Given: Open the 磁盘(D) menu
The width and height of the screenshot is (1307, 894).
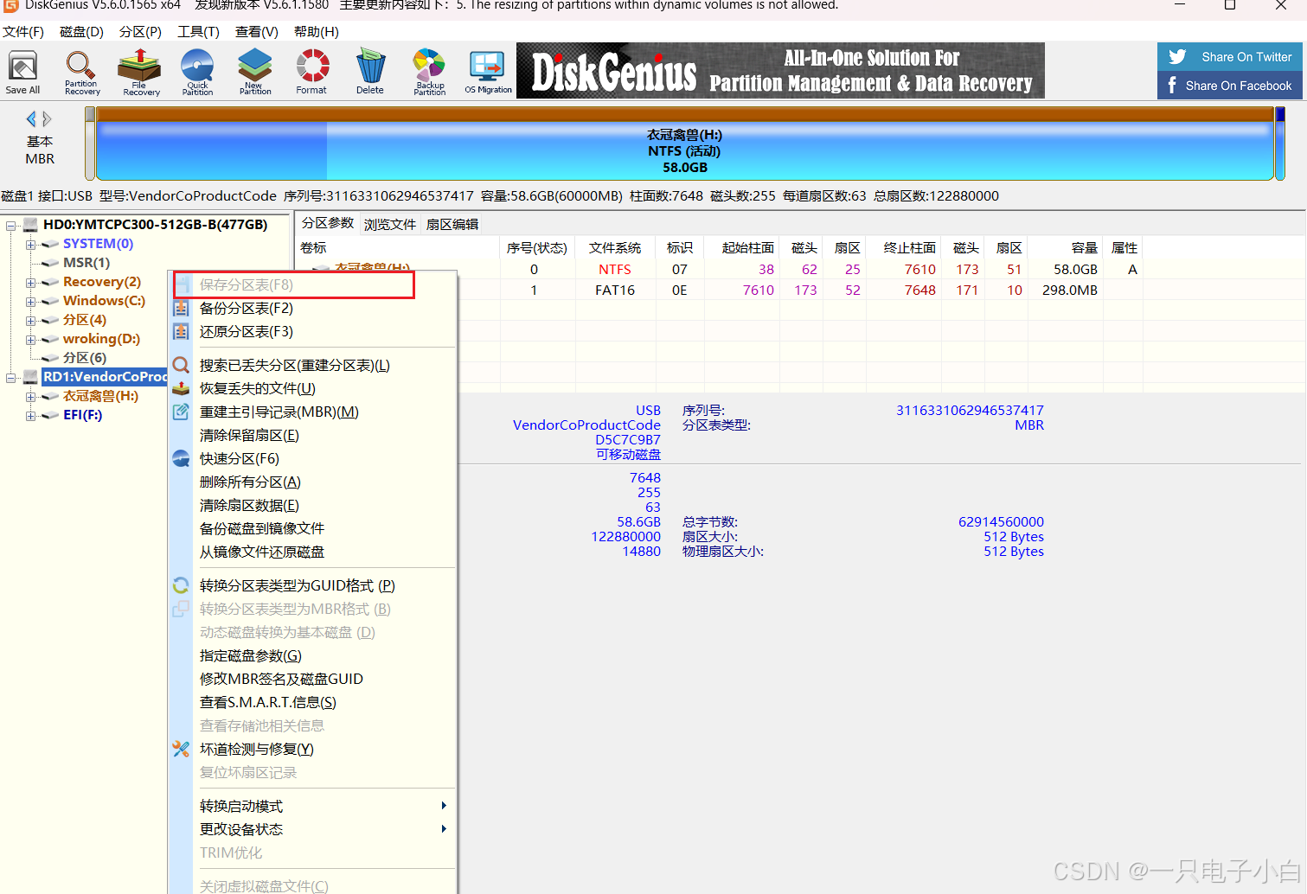Looking at the screenshot, I should pos(81,32).
